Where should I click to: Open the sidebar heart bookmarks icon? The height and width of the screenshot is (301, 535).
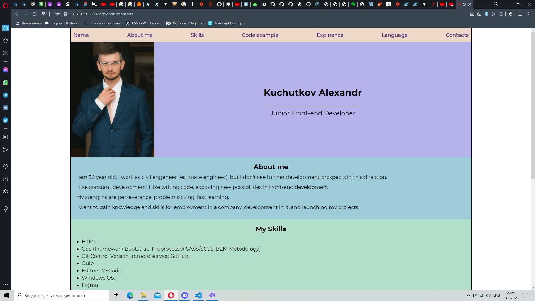(x=6, y=167)
